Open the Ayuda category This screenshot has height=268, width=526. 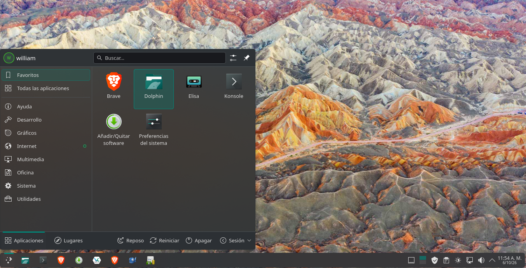tap(46, 106)
